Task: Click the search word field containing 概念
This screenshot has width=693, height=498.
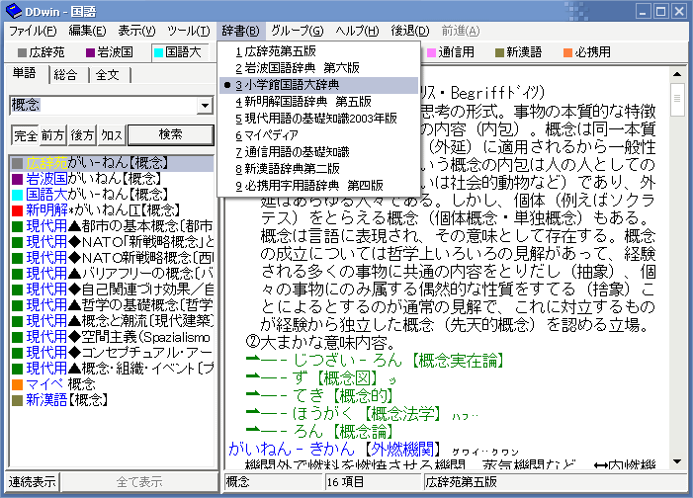Action: tap(105, 105)
